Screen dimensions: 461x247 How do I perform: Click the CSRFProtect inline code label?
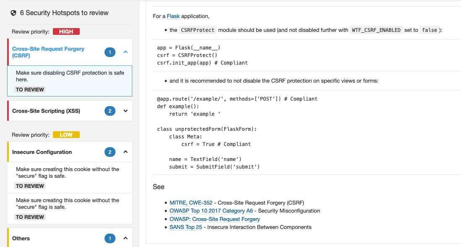[x=198, y=30]
